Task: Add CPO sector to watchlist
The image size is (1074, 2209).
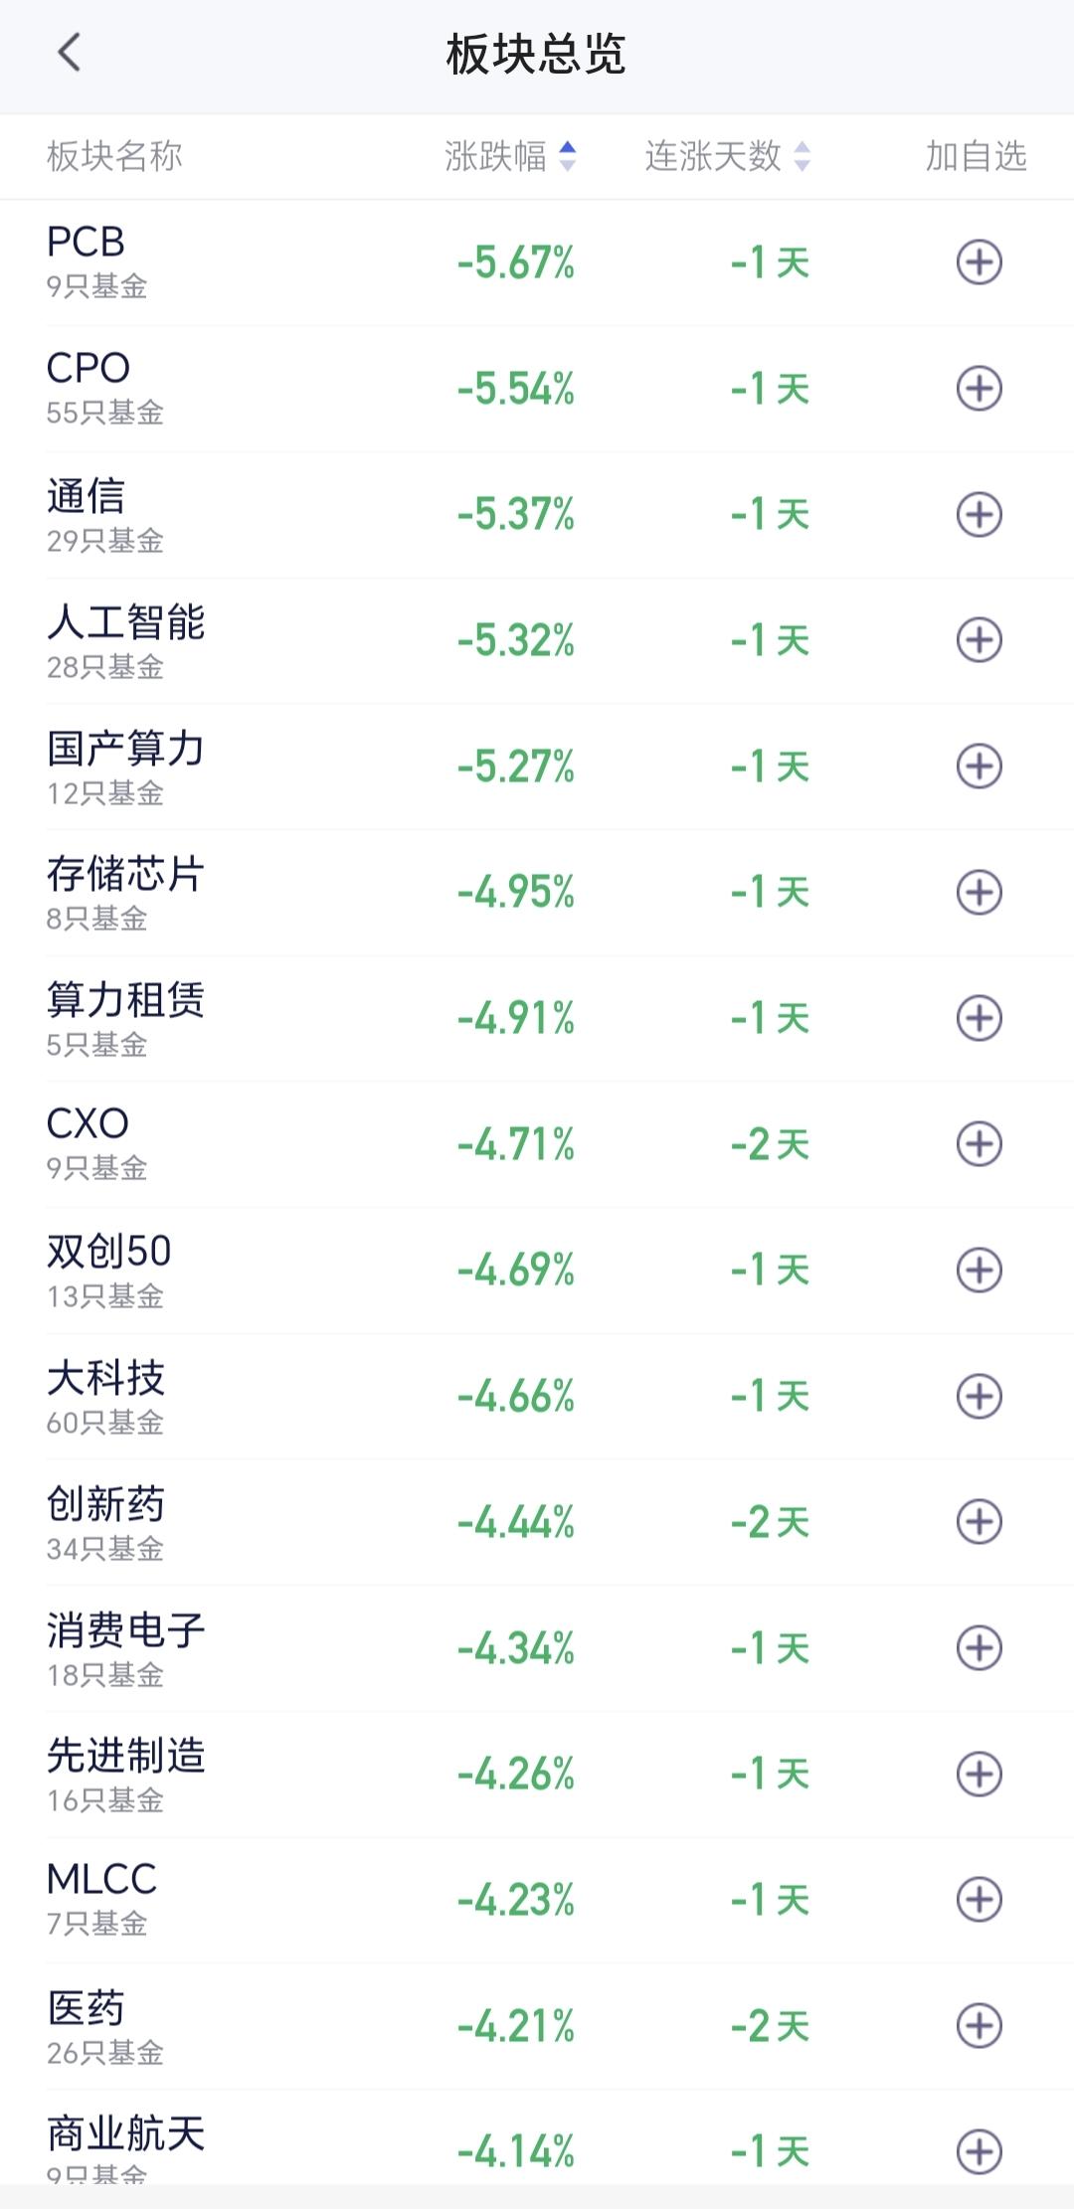Action: tap(979, 389)
